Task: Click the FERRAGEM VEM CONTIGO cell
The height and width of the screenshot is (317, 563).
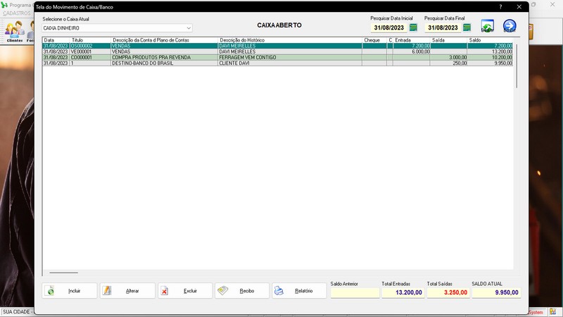Action: point(290,58)
